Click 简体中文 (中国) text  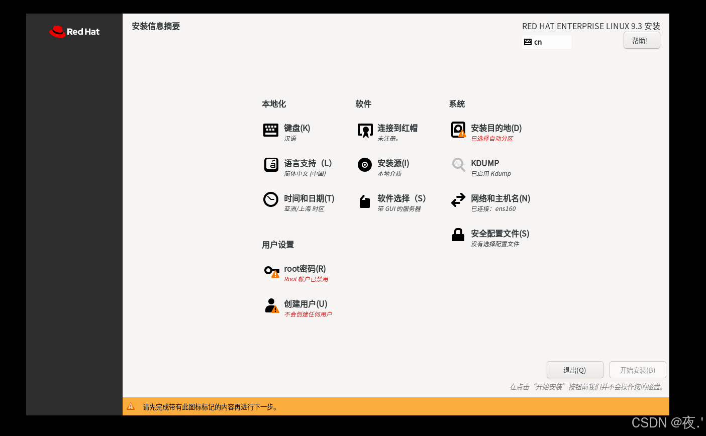[x=305, y=174]
